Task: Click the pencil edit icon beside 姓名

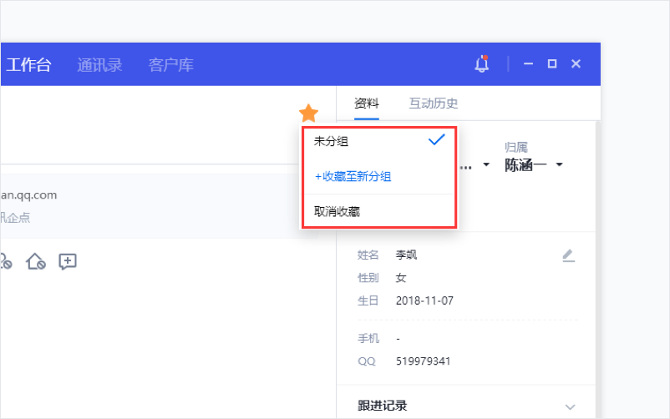Action: coord(568,255)
